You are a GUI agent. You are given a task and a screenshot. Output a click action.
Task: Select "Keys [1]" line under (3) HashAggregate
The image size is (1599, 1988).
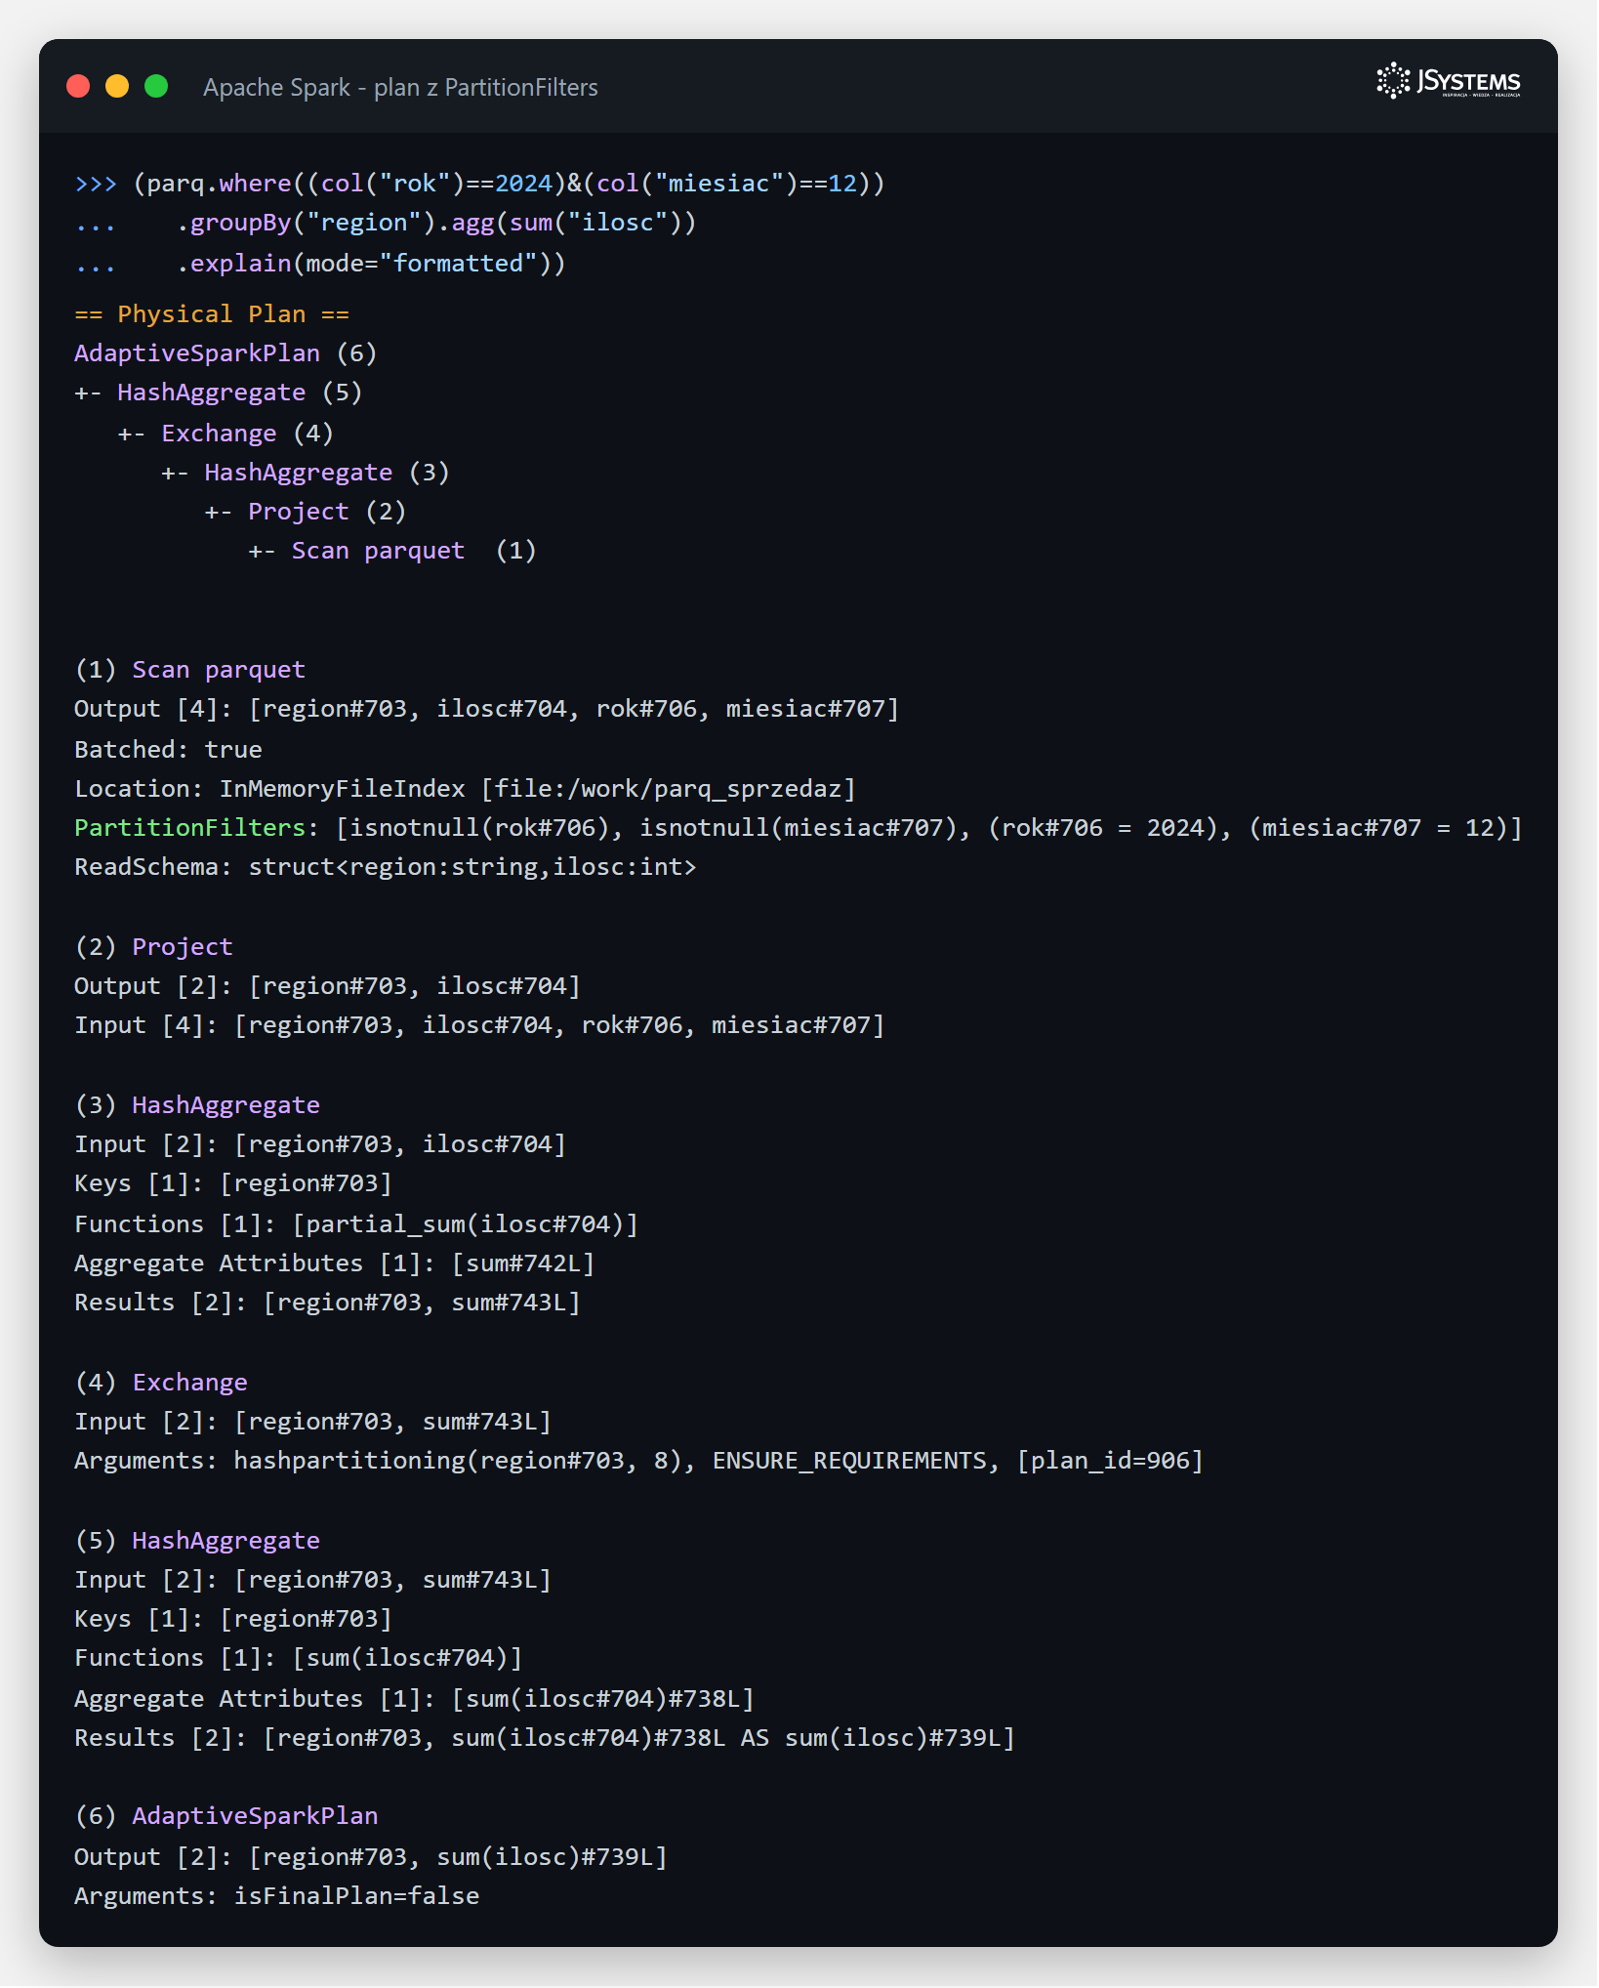tap(233, 1183)
